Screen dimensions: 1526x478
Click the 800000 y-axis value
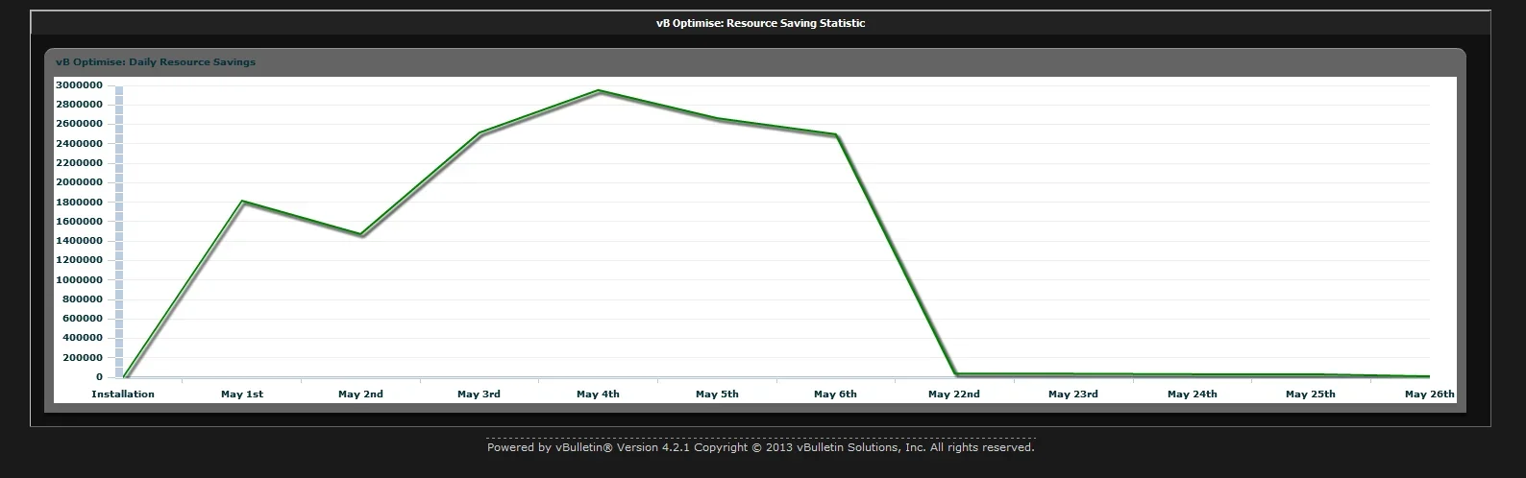coord(82,299)
